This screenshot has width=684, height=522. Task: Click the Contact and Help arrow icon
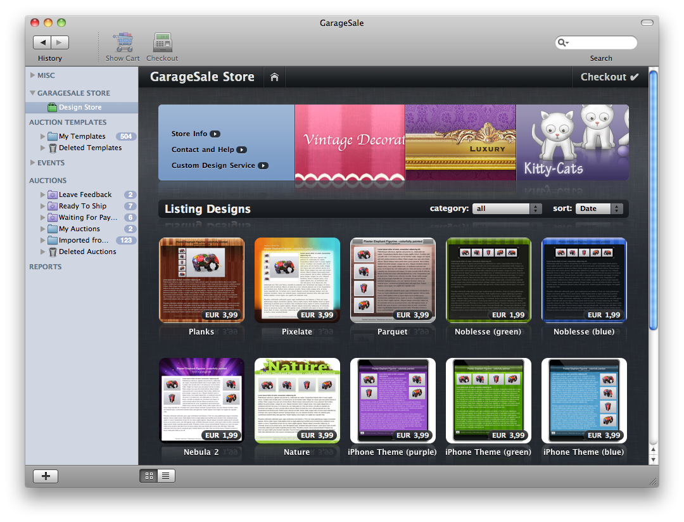(x=242, y=150)
